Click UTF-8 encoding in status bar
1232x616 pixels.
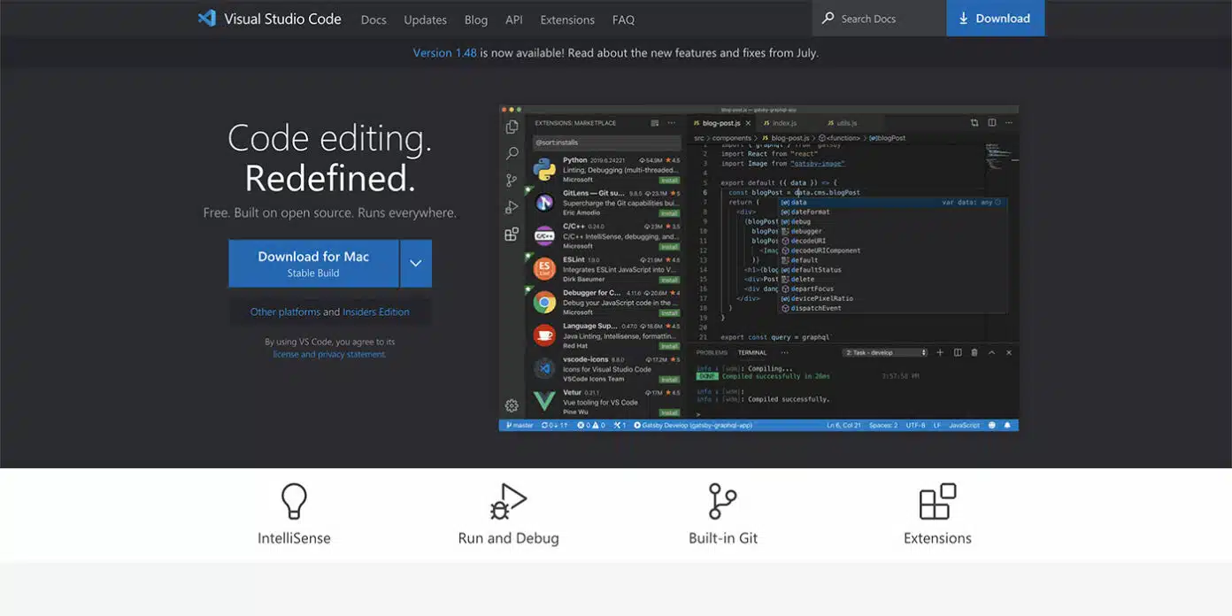tap(915, 426)
